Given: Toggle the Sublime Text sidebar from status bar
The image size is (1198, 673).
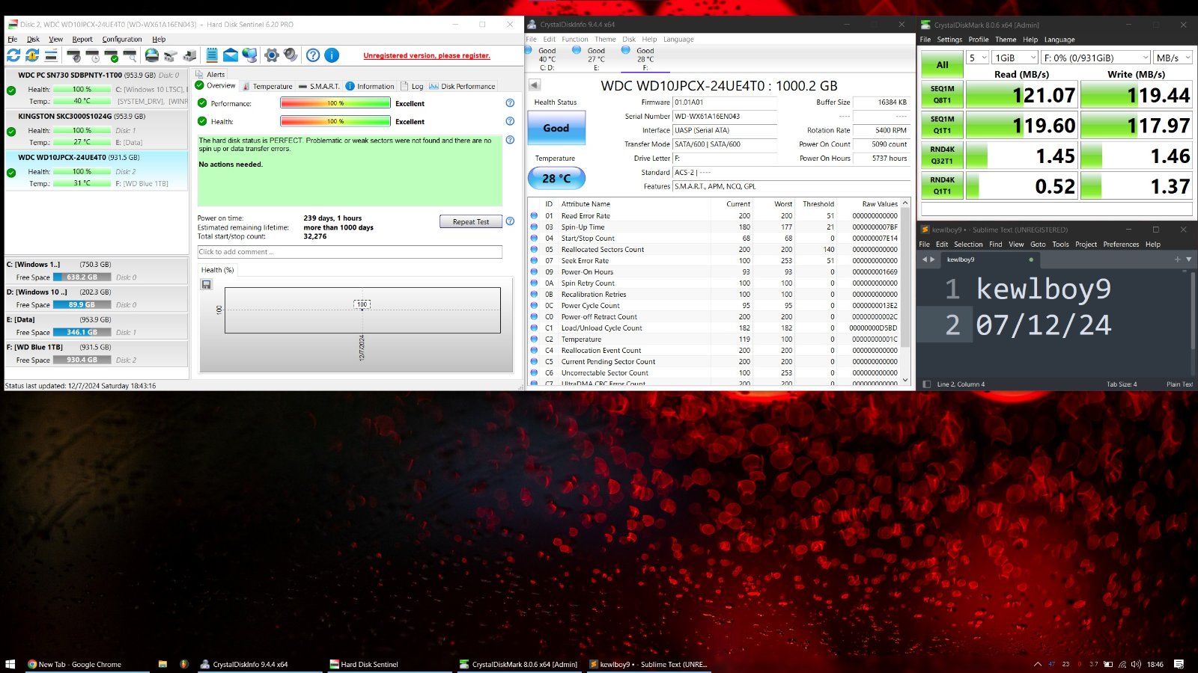Looking at the screenshot, I should click(927, 384).
